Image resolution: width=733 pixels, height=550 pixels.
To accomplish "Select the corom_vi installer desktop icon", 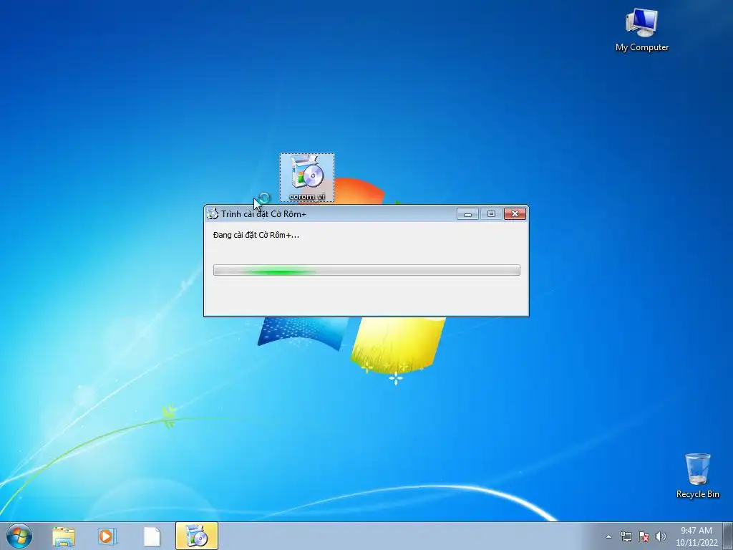I will click(307, 178).
